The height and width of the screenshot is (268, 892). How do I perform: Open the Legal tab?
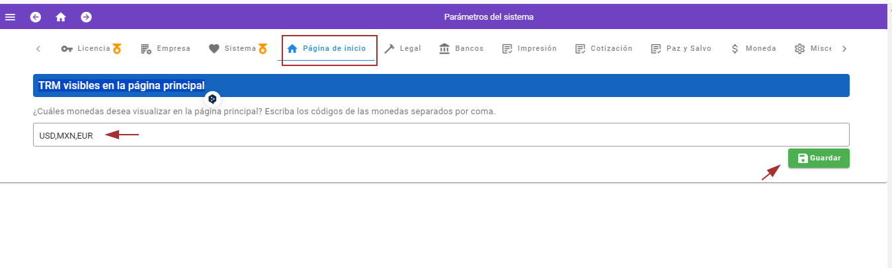(x=402, y=49)
